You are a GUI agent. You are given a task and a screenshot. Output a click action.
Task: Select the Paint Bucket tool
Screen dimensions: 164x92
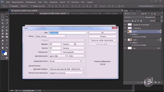coord(7,34)
